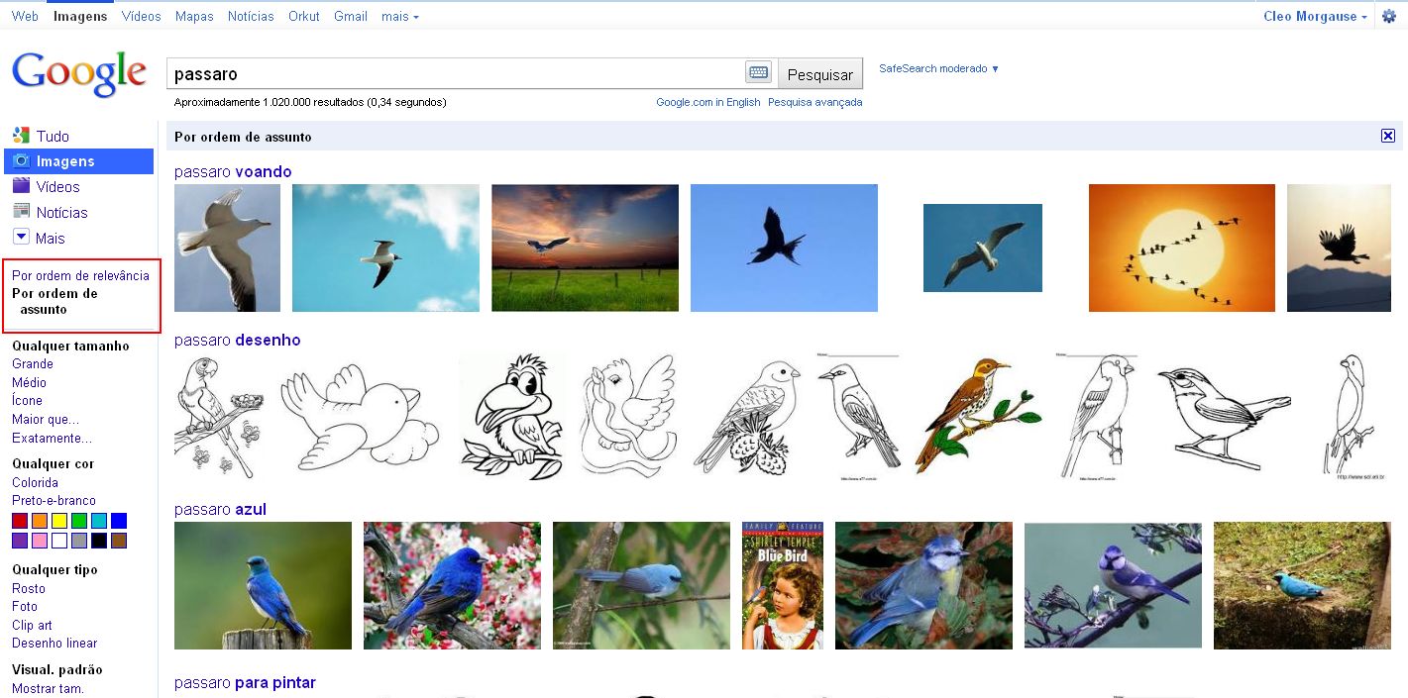Open Gmail from the top navigation bar
The width and height of the screenshot is (1408, 698).
[351, 17]
